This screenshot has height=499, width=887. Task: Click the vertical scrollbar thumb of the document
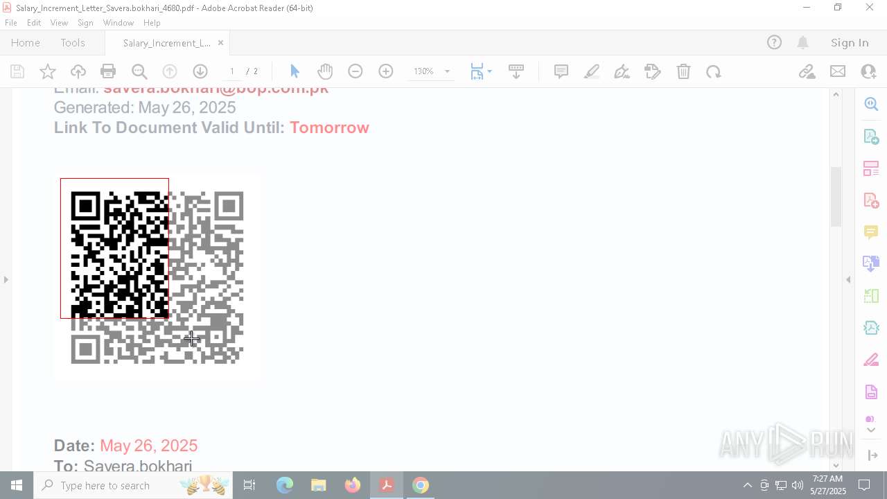tap(836, 196)
